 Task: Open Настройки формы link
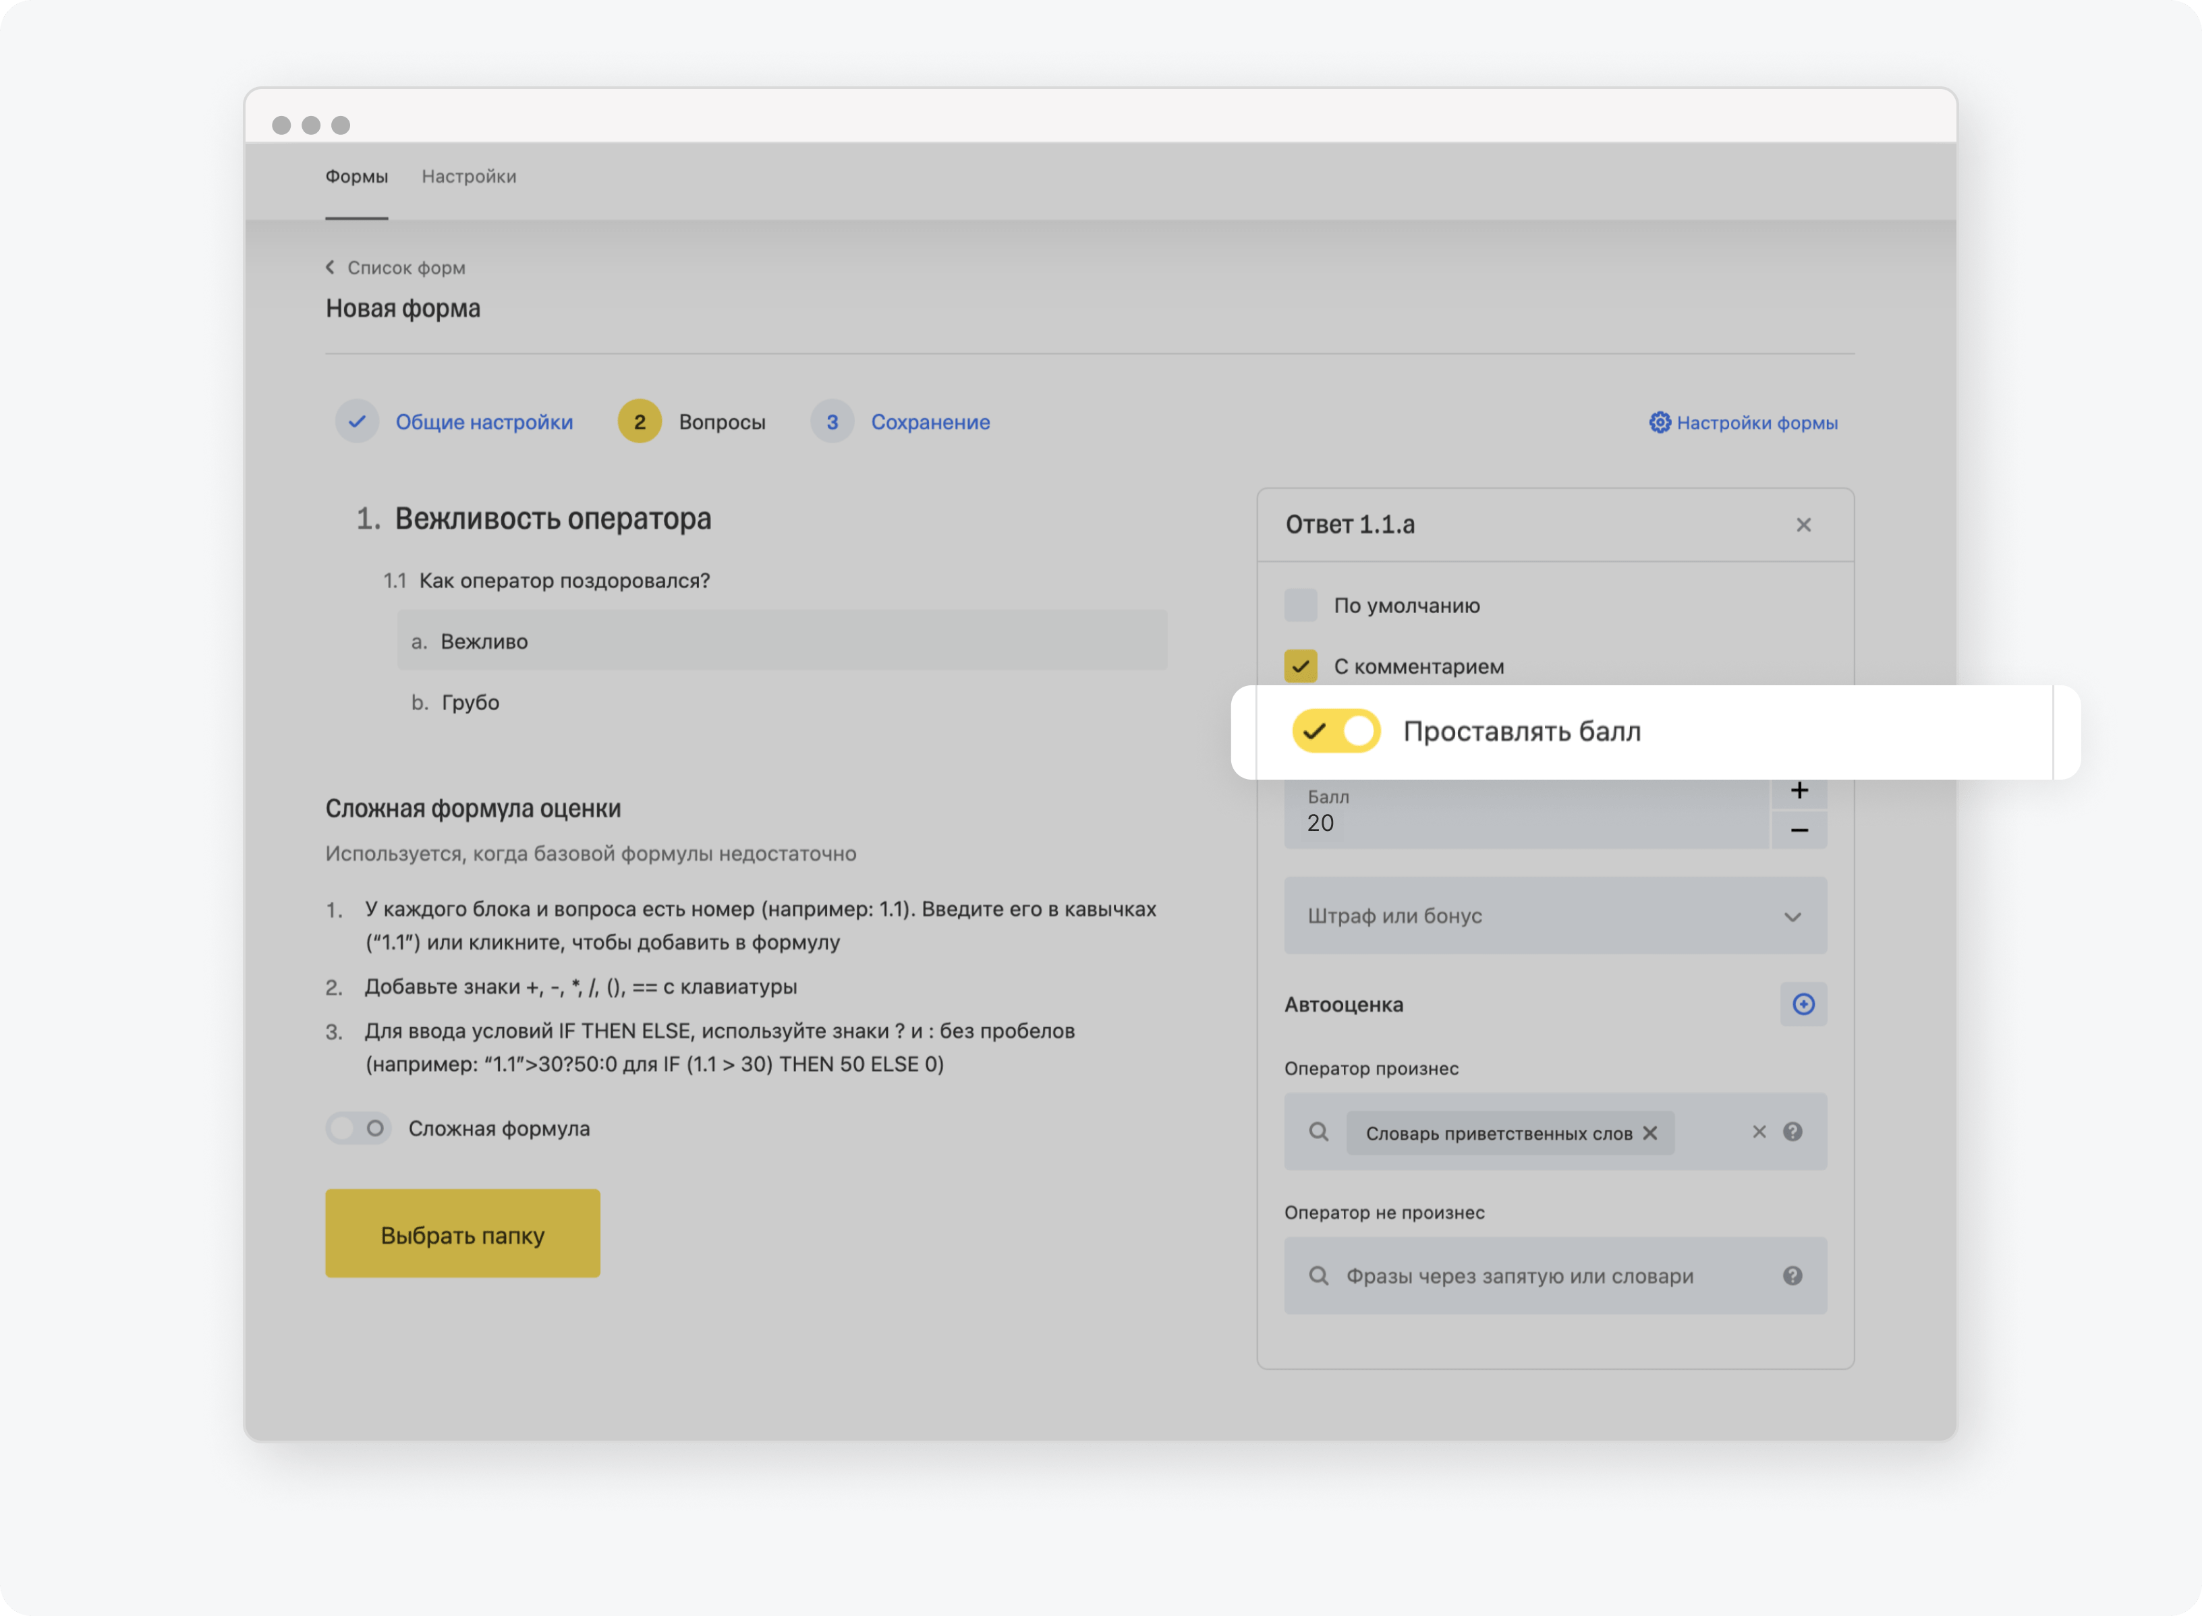1757,423
